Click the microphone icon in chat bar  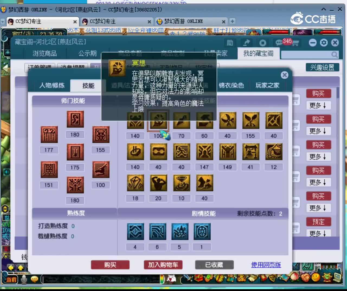pos(24,279)
